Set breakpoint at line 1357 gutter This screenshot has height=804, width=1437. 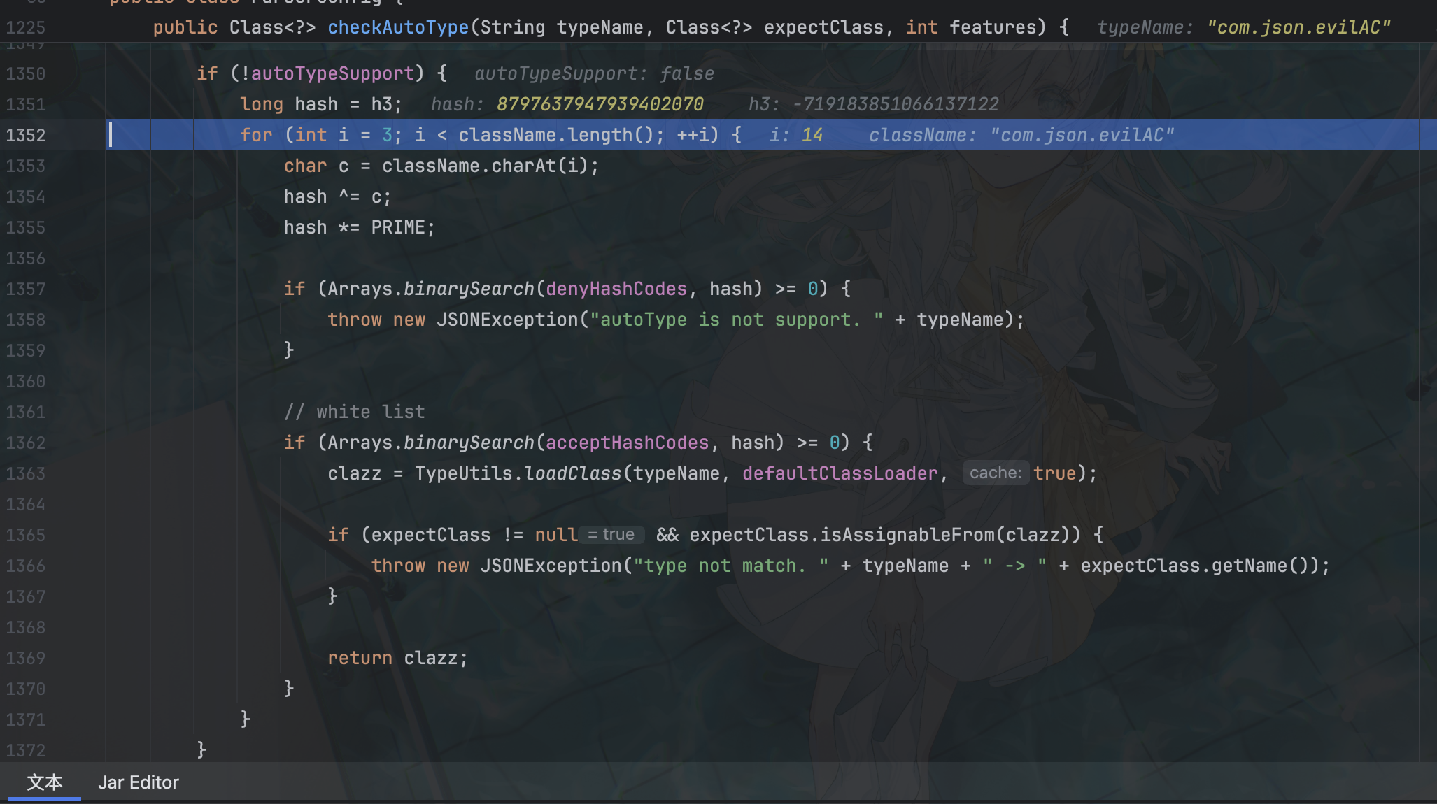[26, 289]
